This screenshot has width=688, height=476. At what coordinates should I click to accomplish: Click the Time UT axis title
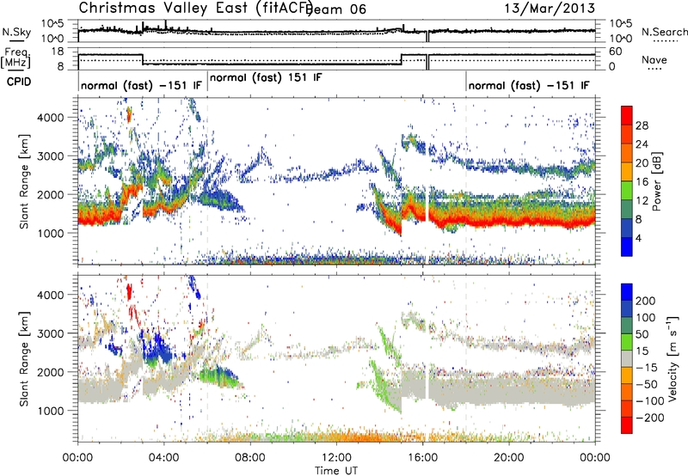336,471
